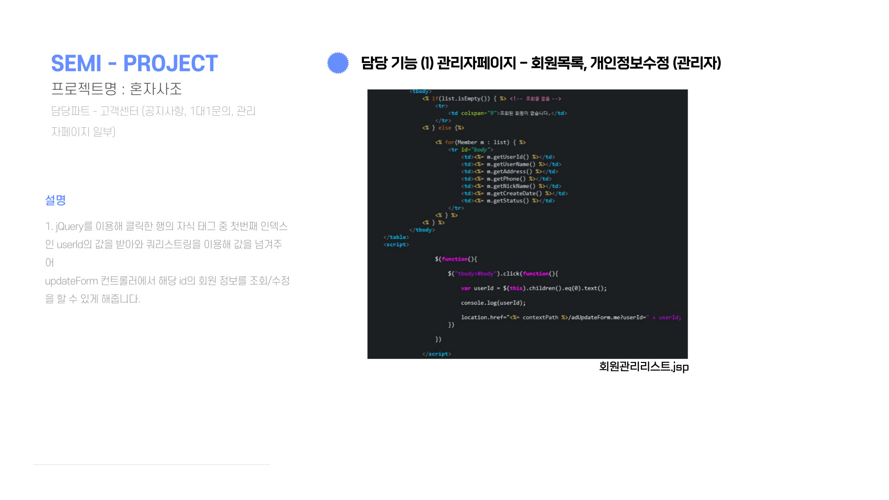Image resolution: width=889 pixels, height=500 pixels.
Task: Click the line starting '1. jQuery를 이용해'
Action: 167,226
